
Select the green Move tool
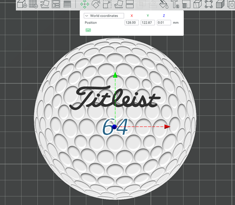84,4
